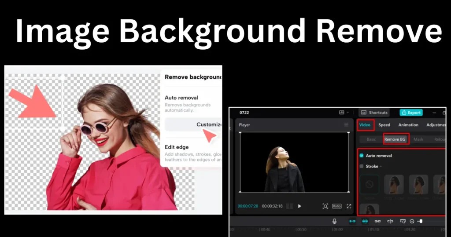Open the Shortcuts button

click(x=374, y=113)
